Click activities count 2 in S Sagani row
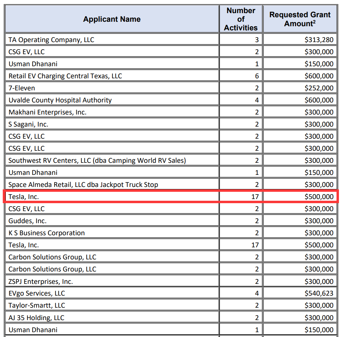Image resolution: width=341 pixels, height=337 pixels. [241, 124]
